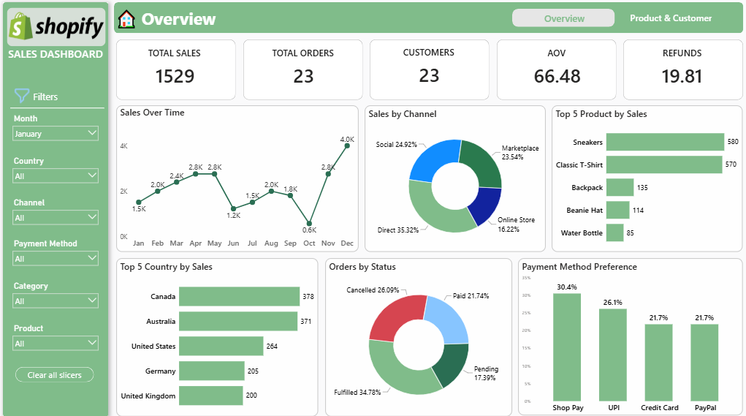The image size is (746, 416).
Task: Click the Sales by Channel chart title
Action: coord(403,114)
